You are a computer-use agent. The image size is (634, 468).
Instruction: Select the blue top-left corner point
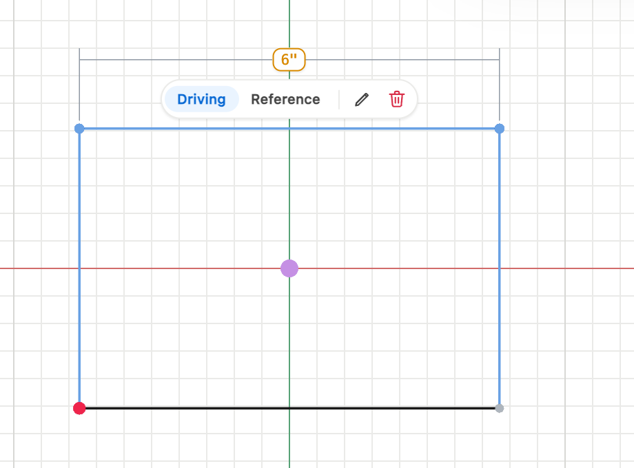(x=79, y=129)
